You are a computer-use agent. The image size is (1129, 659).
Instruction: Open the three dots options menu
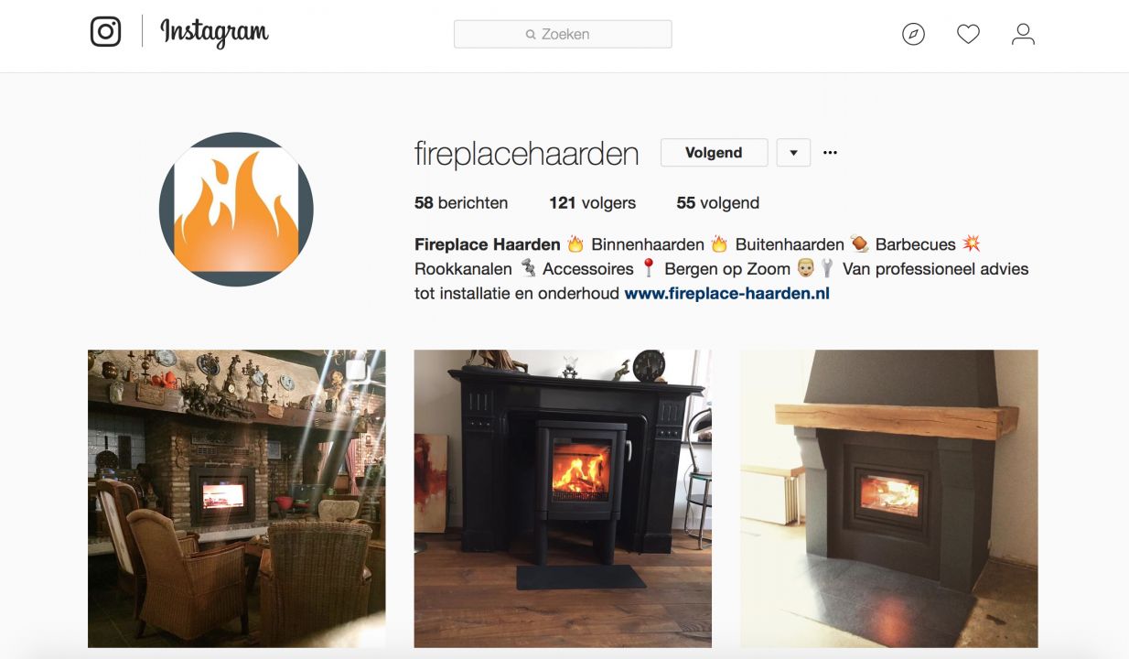coord(830,153)
